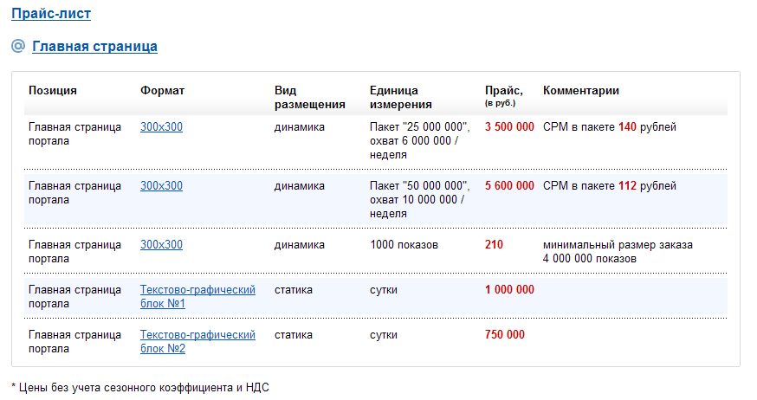Select the 1 000 000 price value
The image size is (757, 400).
click(509, 290)
